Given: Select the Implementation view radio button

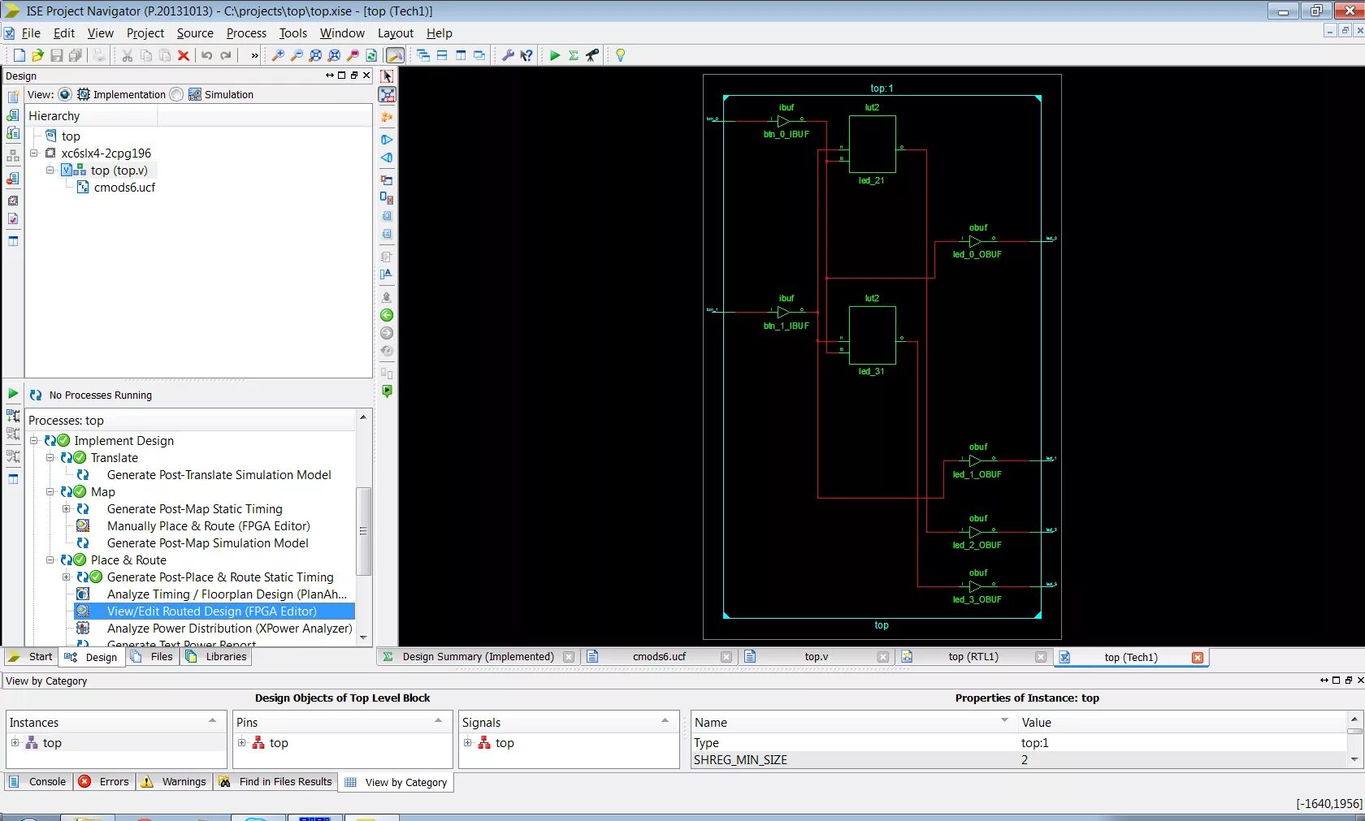Looking at the screenshot, I should coord(65,94).
